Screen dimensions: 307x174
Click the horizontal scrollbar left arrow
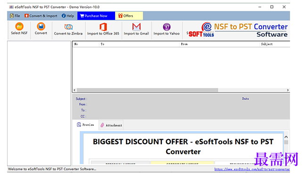pos(75,90)
